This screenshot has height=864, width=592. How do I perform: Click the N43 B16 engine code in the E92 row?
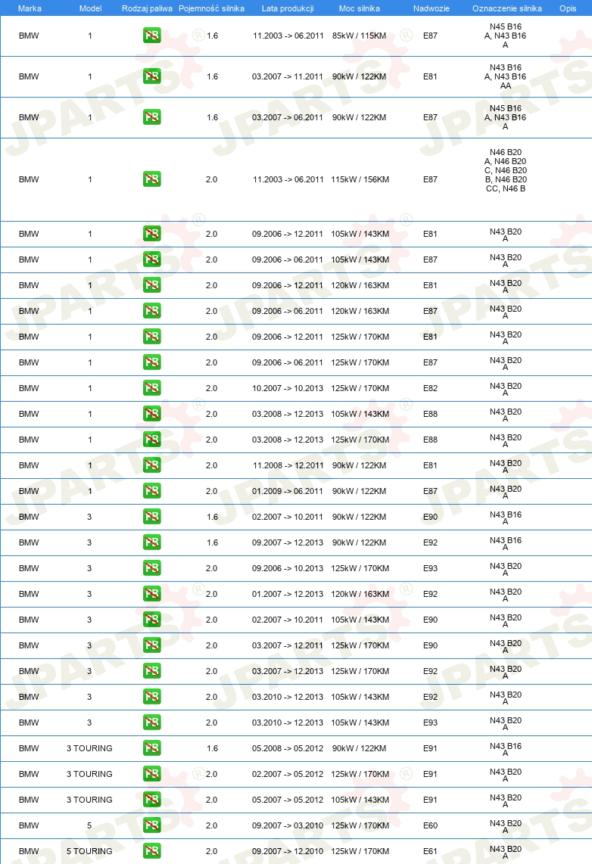[x=506, y=543]
